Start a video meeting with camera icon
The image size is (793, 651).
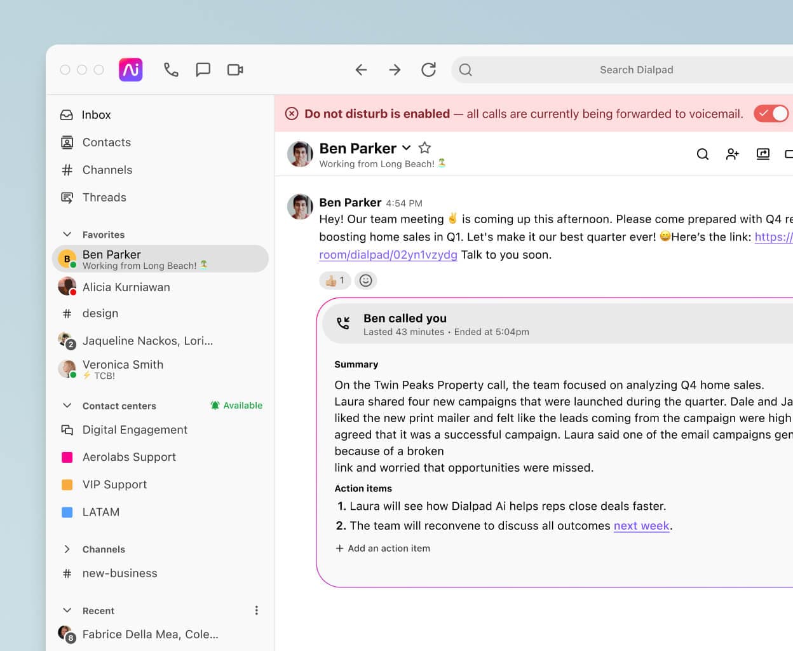pos(235,70)
